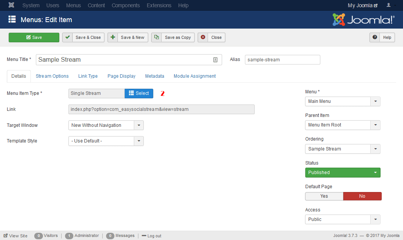The image size is (403, 240).
Task: Switch to the Stream Options tab
Action: coord(52,76)
